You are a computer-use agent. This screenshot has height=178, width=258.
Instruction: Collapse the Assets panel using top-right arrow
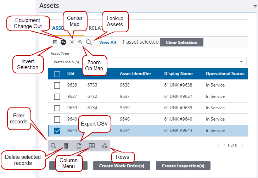(255, 6)
